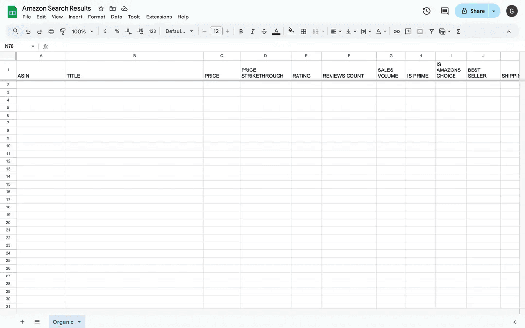Add a new sheet with plus button

coord(22,322)
